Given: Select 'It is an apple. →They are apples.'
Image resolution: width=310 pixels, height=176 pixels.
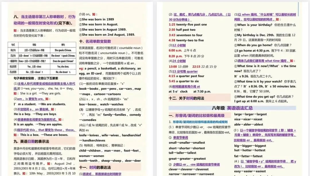Looking at the screenshot, I should point(38,124).
